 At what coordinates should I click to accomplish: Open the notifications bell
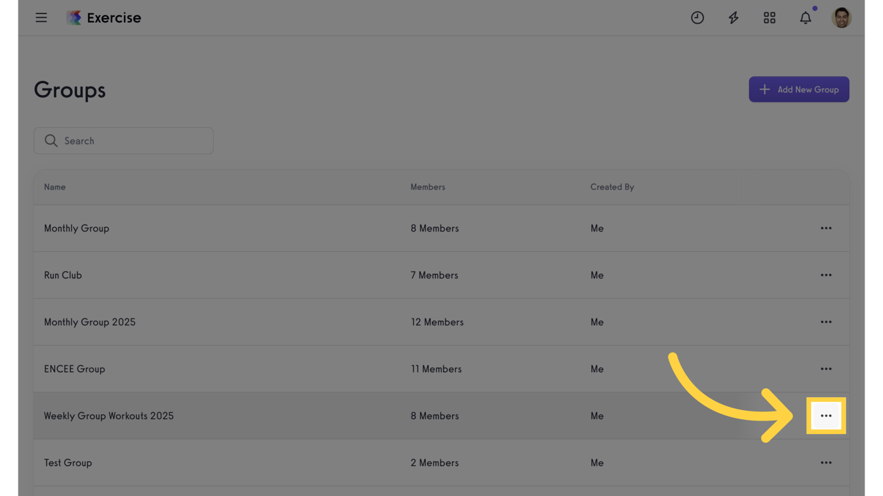(805, 18)
